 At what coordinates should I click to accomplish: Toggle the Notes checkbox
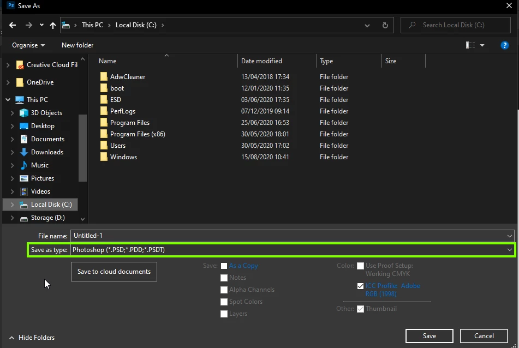[224, 278]
